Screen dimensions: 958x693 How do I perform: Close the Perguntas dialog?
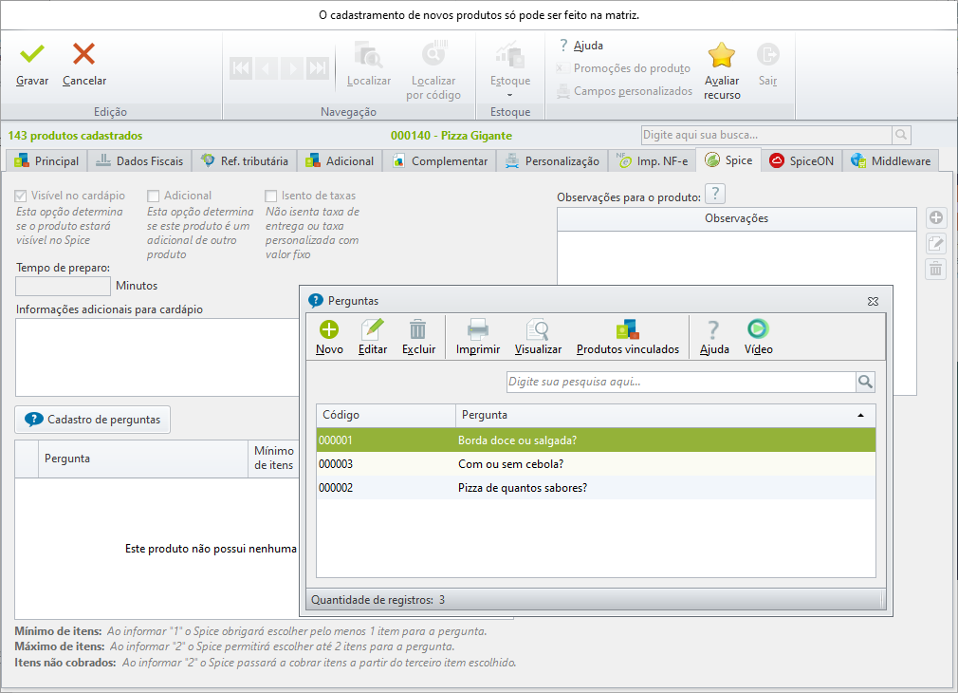[x=873, y=301]
